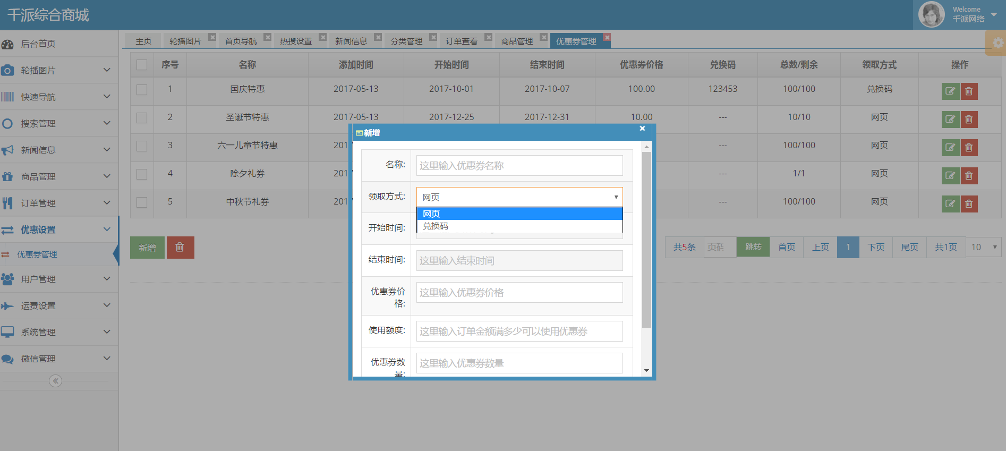Click the red batch delete trash button

point(180,248)
